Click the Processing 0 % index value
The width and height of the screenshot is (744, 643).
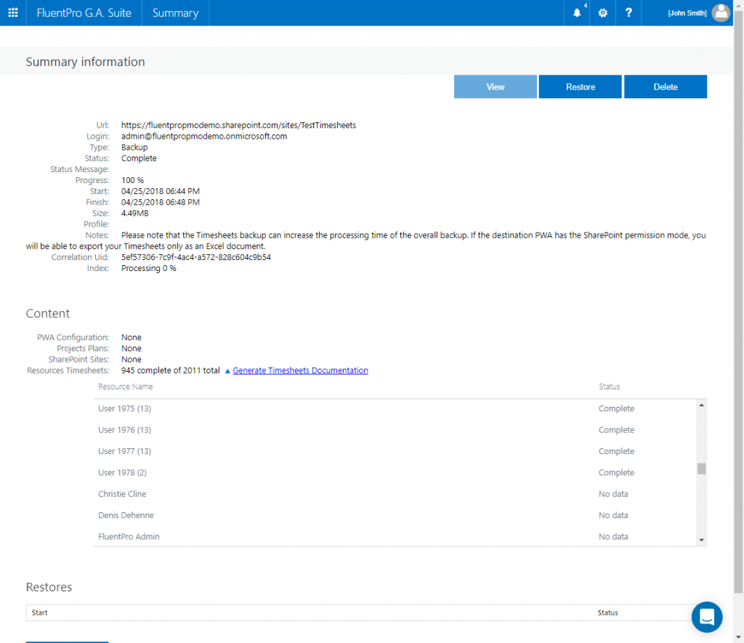148,268
